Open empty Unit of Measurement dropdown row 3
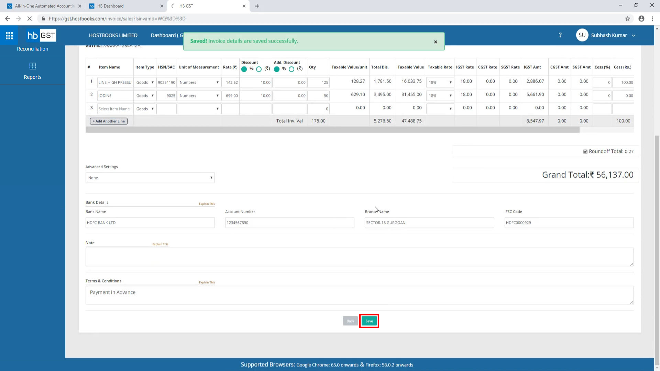The height and width of the screenshot is (371, 660). (199, 109)
